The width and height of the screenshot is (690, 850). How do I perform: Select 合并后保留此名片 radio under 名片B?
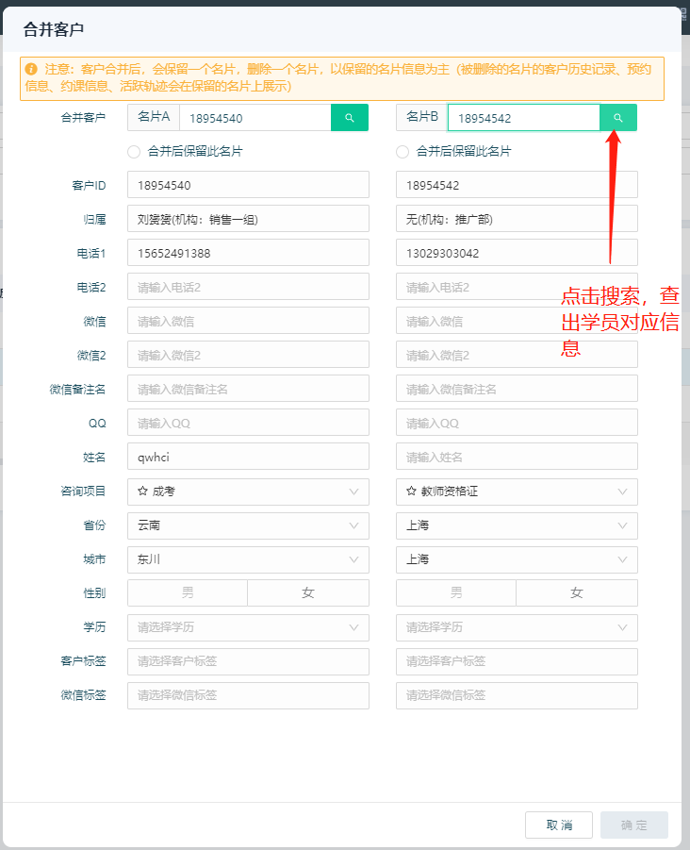coord(402,152)
